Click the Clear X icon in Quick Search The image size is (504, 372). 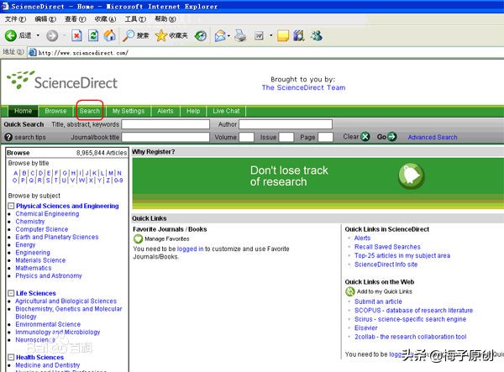pos(365,137)
